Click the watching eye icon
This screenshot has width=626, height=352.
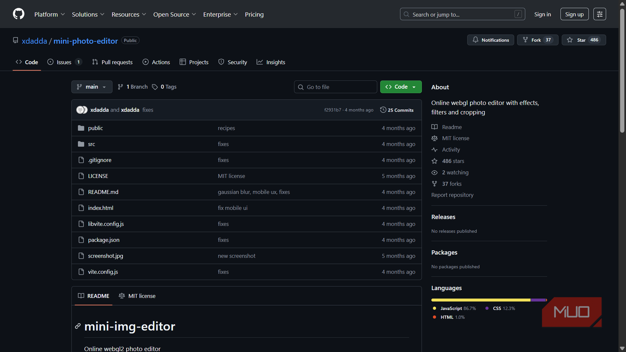tap(434, 172)
